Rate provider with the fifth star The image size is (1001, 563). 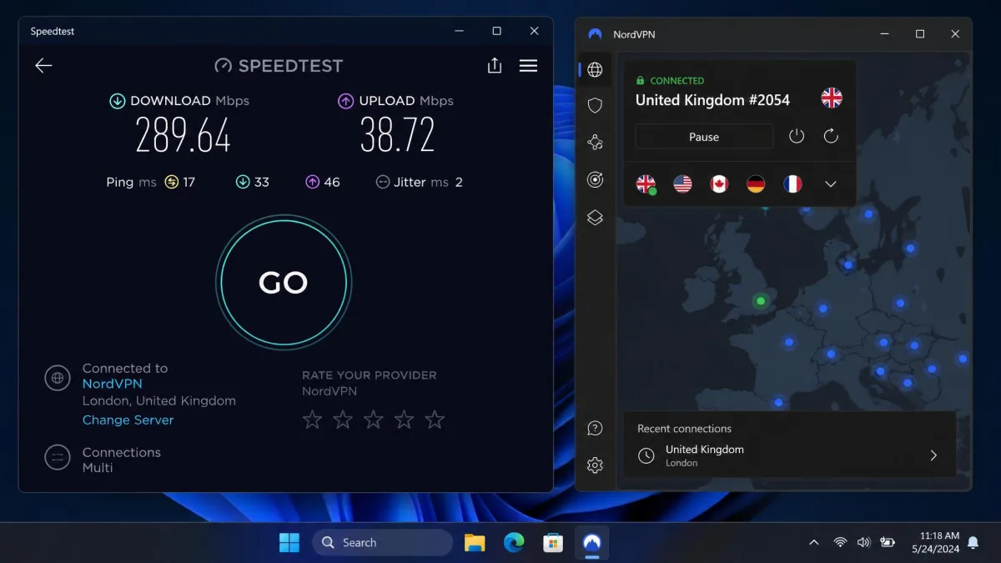click(x=435, y=420)
